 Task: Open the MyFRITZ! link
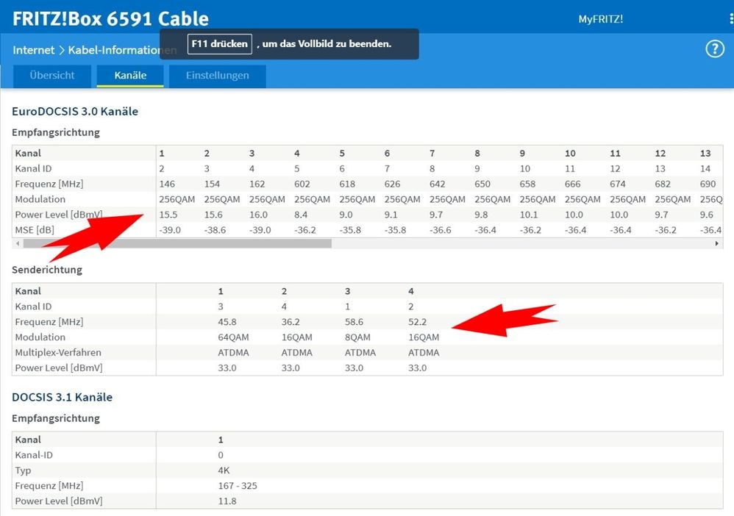601,19
